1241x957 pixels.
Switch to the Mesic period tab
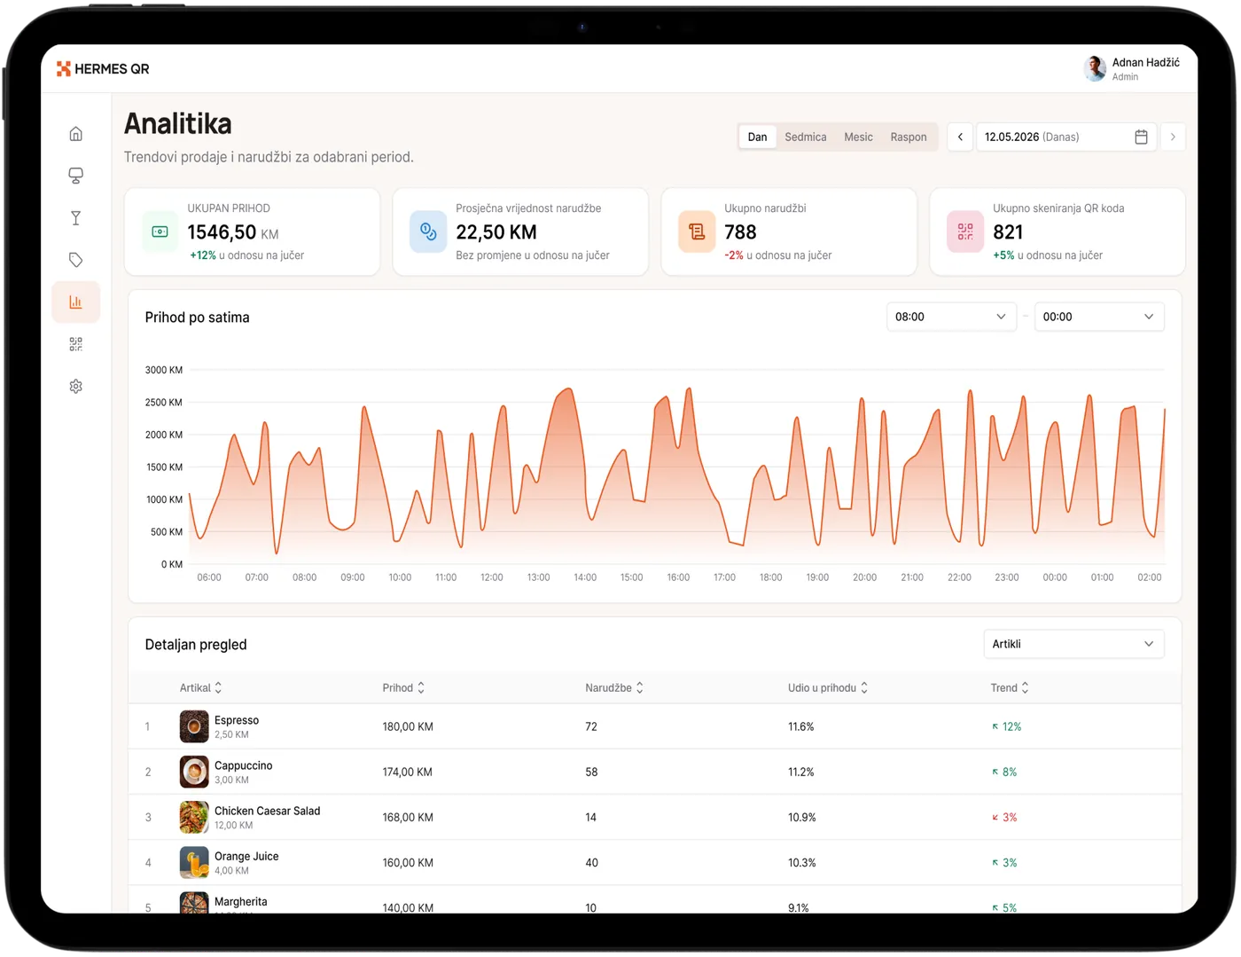point(858,137)
